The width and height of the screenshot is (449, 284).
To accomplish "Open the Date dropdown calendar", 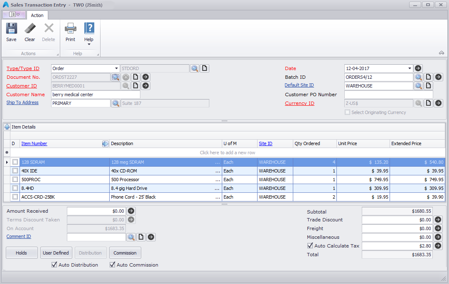I will coord(410,68).
